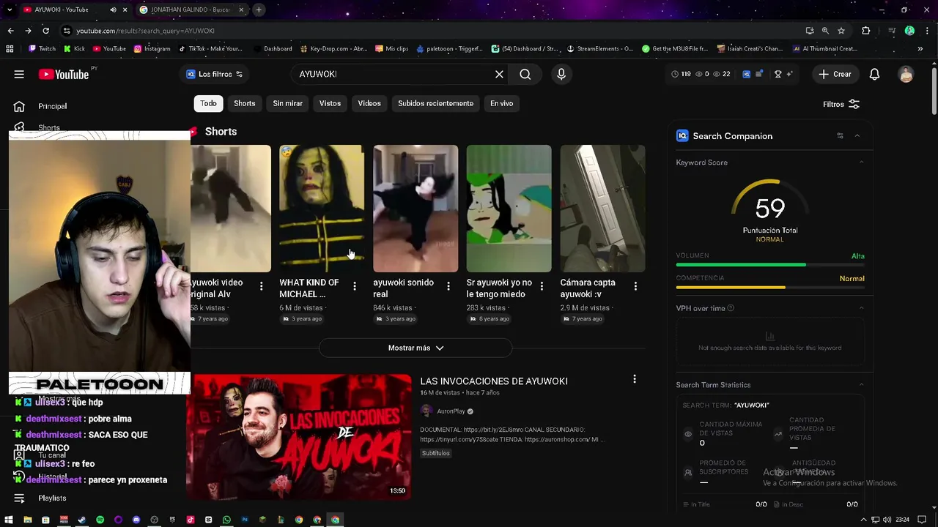The image size is (938, 527).
Task: Open the YouTube hamburger guide menu
Action: (19, 74)
